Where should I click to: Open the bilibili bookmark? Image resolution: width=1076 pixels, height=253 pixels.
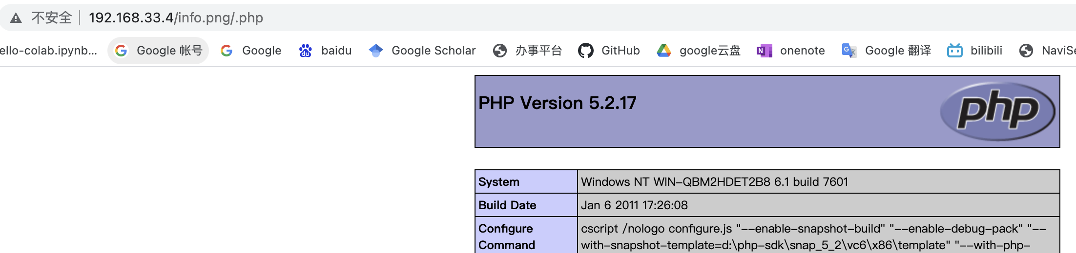coord(986,51)
